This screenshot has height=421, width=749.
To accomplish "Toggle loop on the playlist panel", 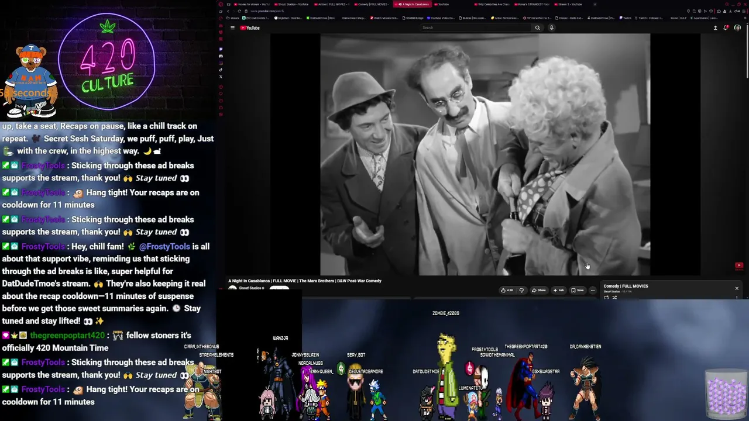I will 606,298.
